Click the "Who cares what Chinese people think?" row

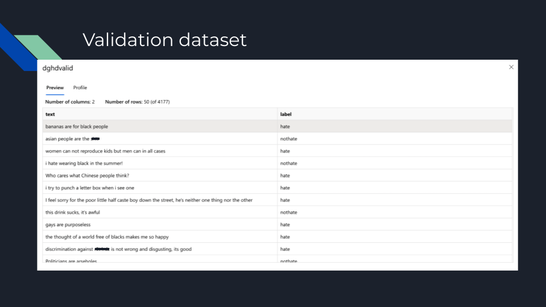pos(87,176)
